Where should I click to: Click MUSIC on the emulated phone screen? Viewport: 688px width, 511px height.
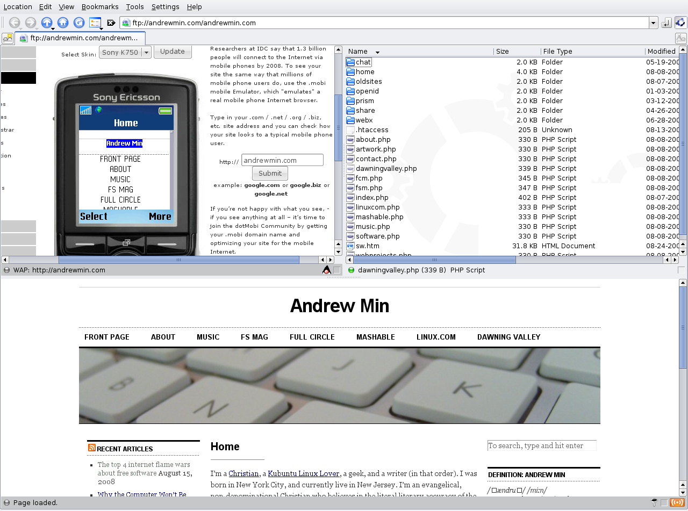(120, 179)
